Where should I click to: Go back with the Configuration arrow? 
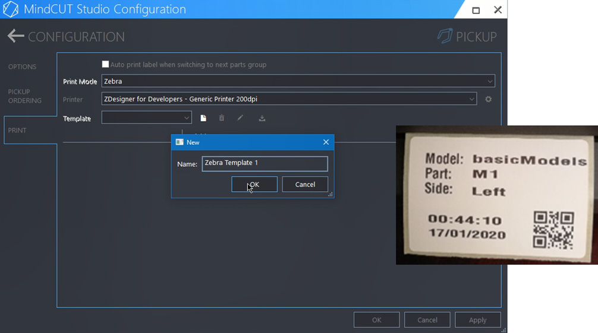(15, 36)
